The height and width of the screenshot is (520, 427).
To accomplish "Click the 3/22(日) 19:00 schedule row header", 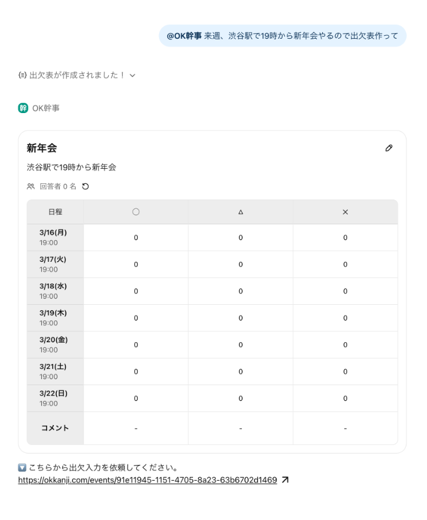I will 54,398.
